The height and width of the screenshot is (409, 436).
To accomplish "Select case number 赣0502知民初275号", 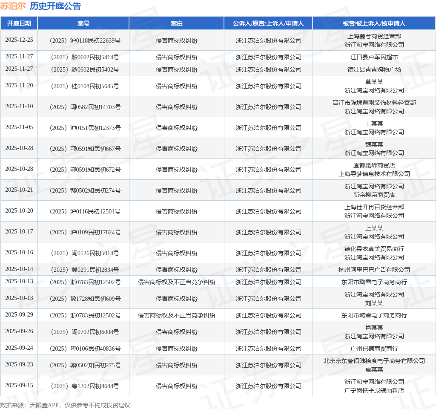I will pos(85,365).
